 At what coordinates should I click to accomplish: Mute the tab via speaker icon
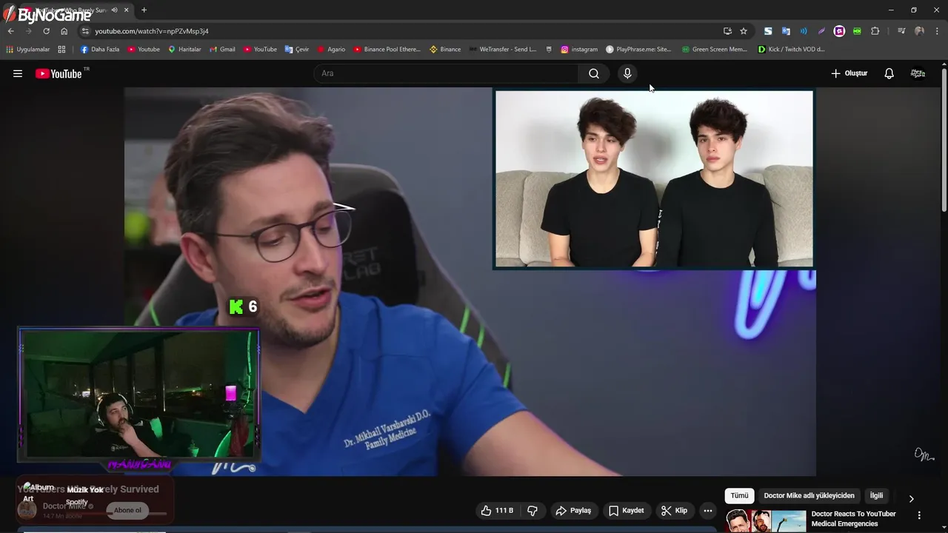tap(114, 10)
